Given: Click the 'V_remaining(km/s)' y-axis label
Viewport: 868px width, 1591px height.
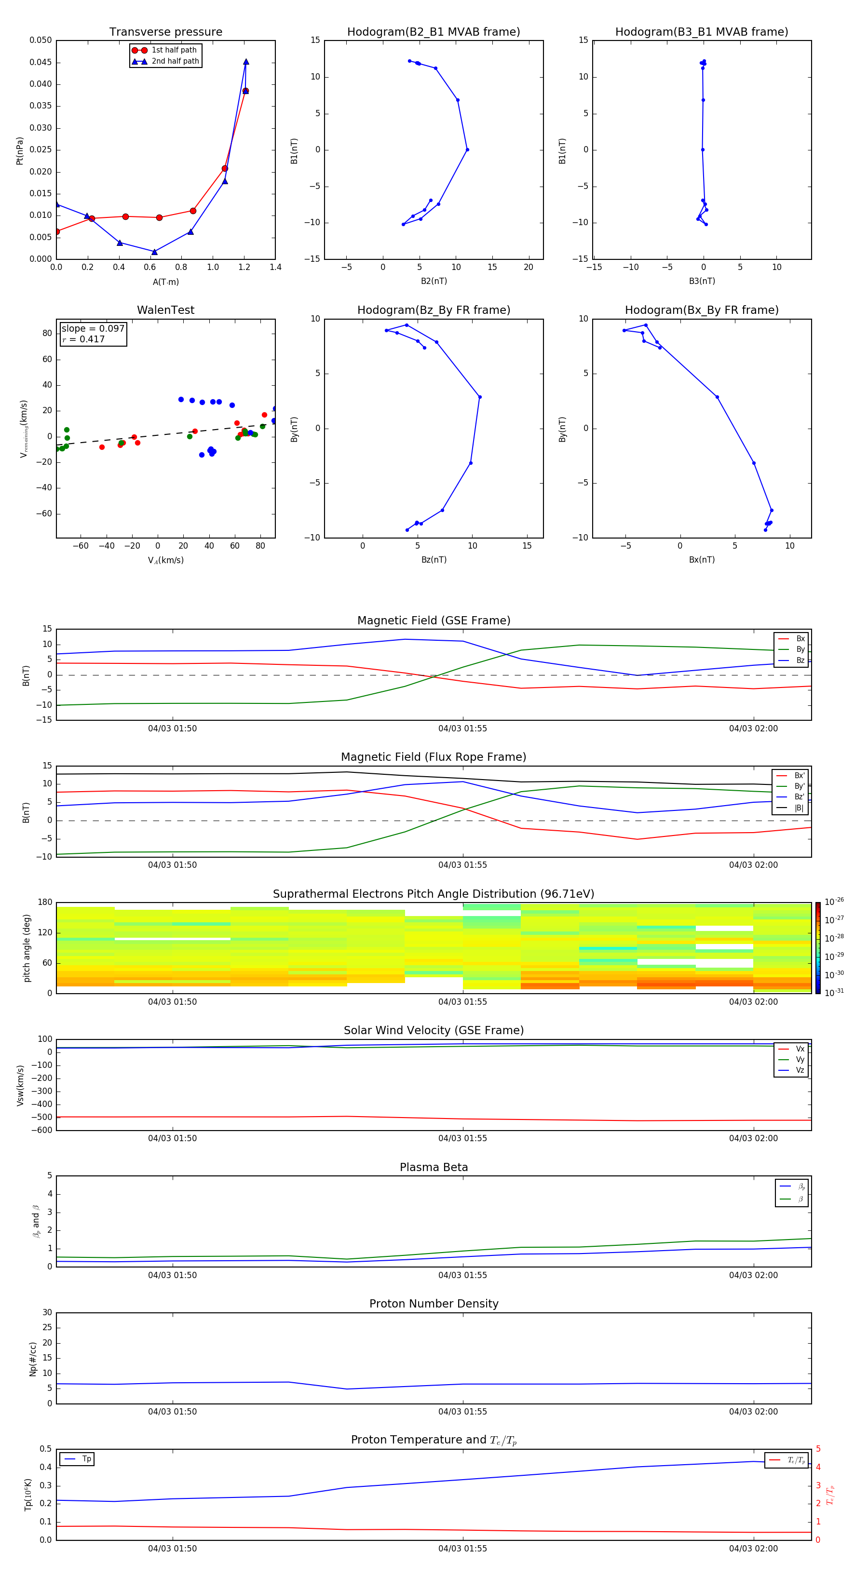Looking at the screenshot, I should [24, 429].
